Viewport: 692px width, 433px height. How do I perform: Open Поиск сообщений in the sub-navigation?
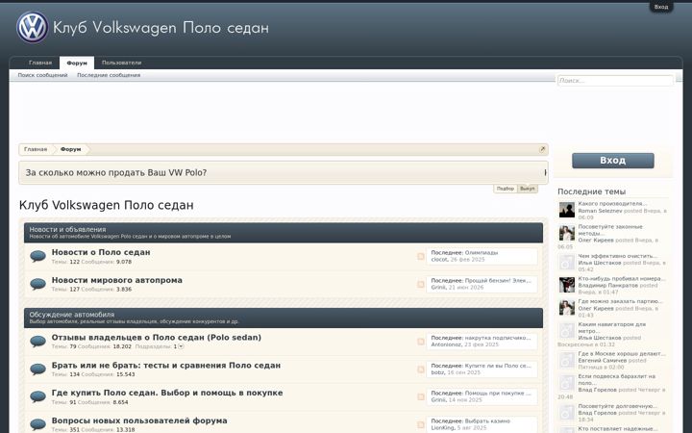[43, 75]
